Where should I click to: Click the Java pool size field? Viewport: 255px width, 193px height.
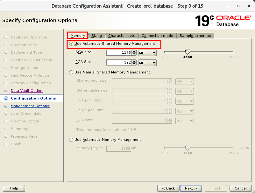(140, 101)
